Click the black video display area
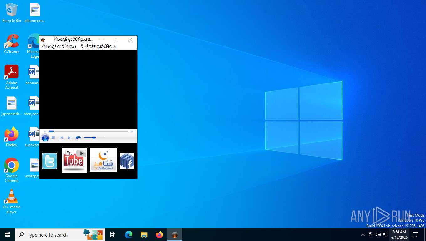 tap(88, 89)
